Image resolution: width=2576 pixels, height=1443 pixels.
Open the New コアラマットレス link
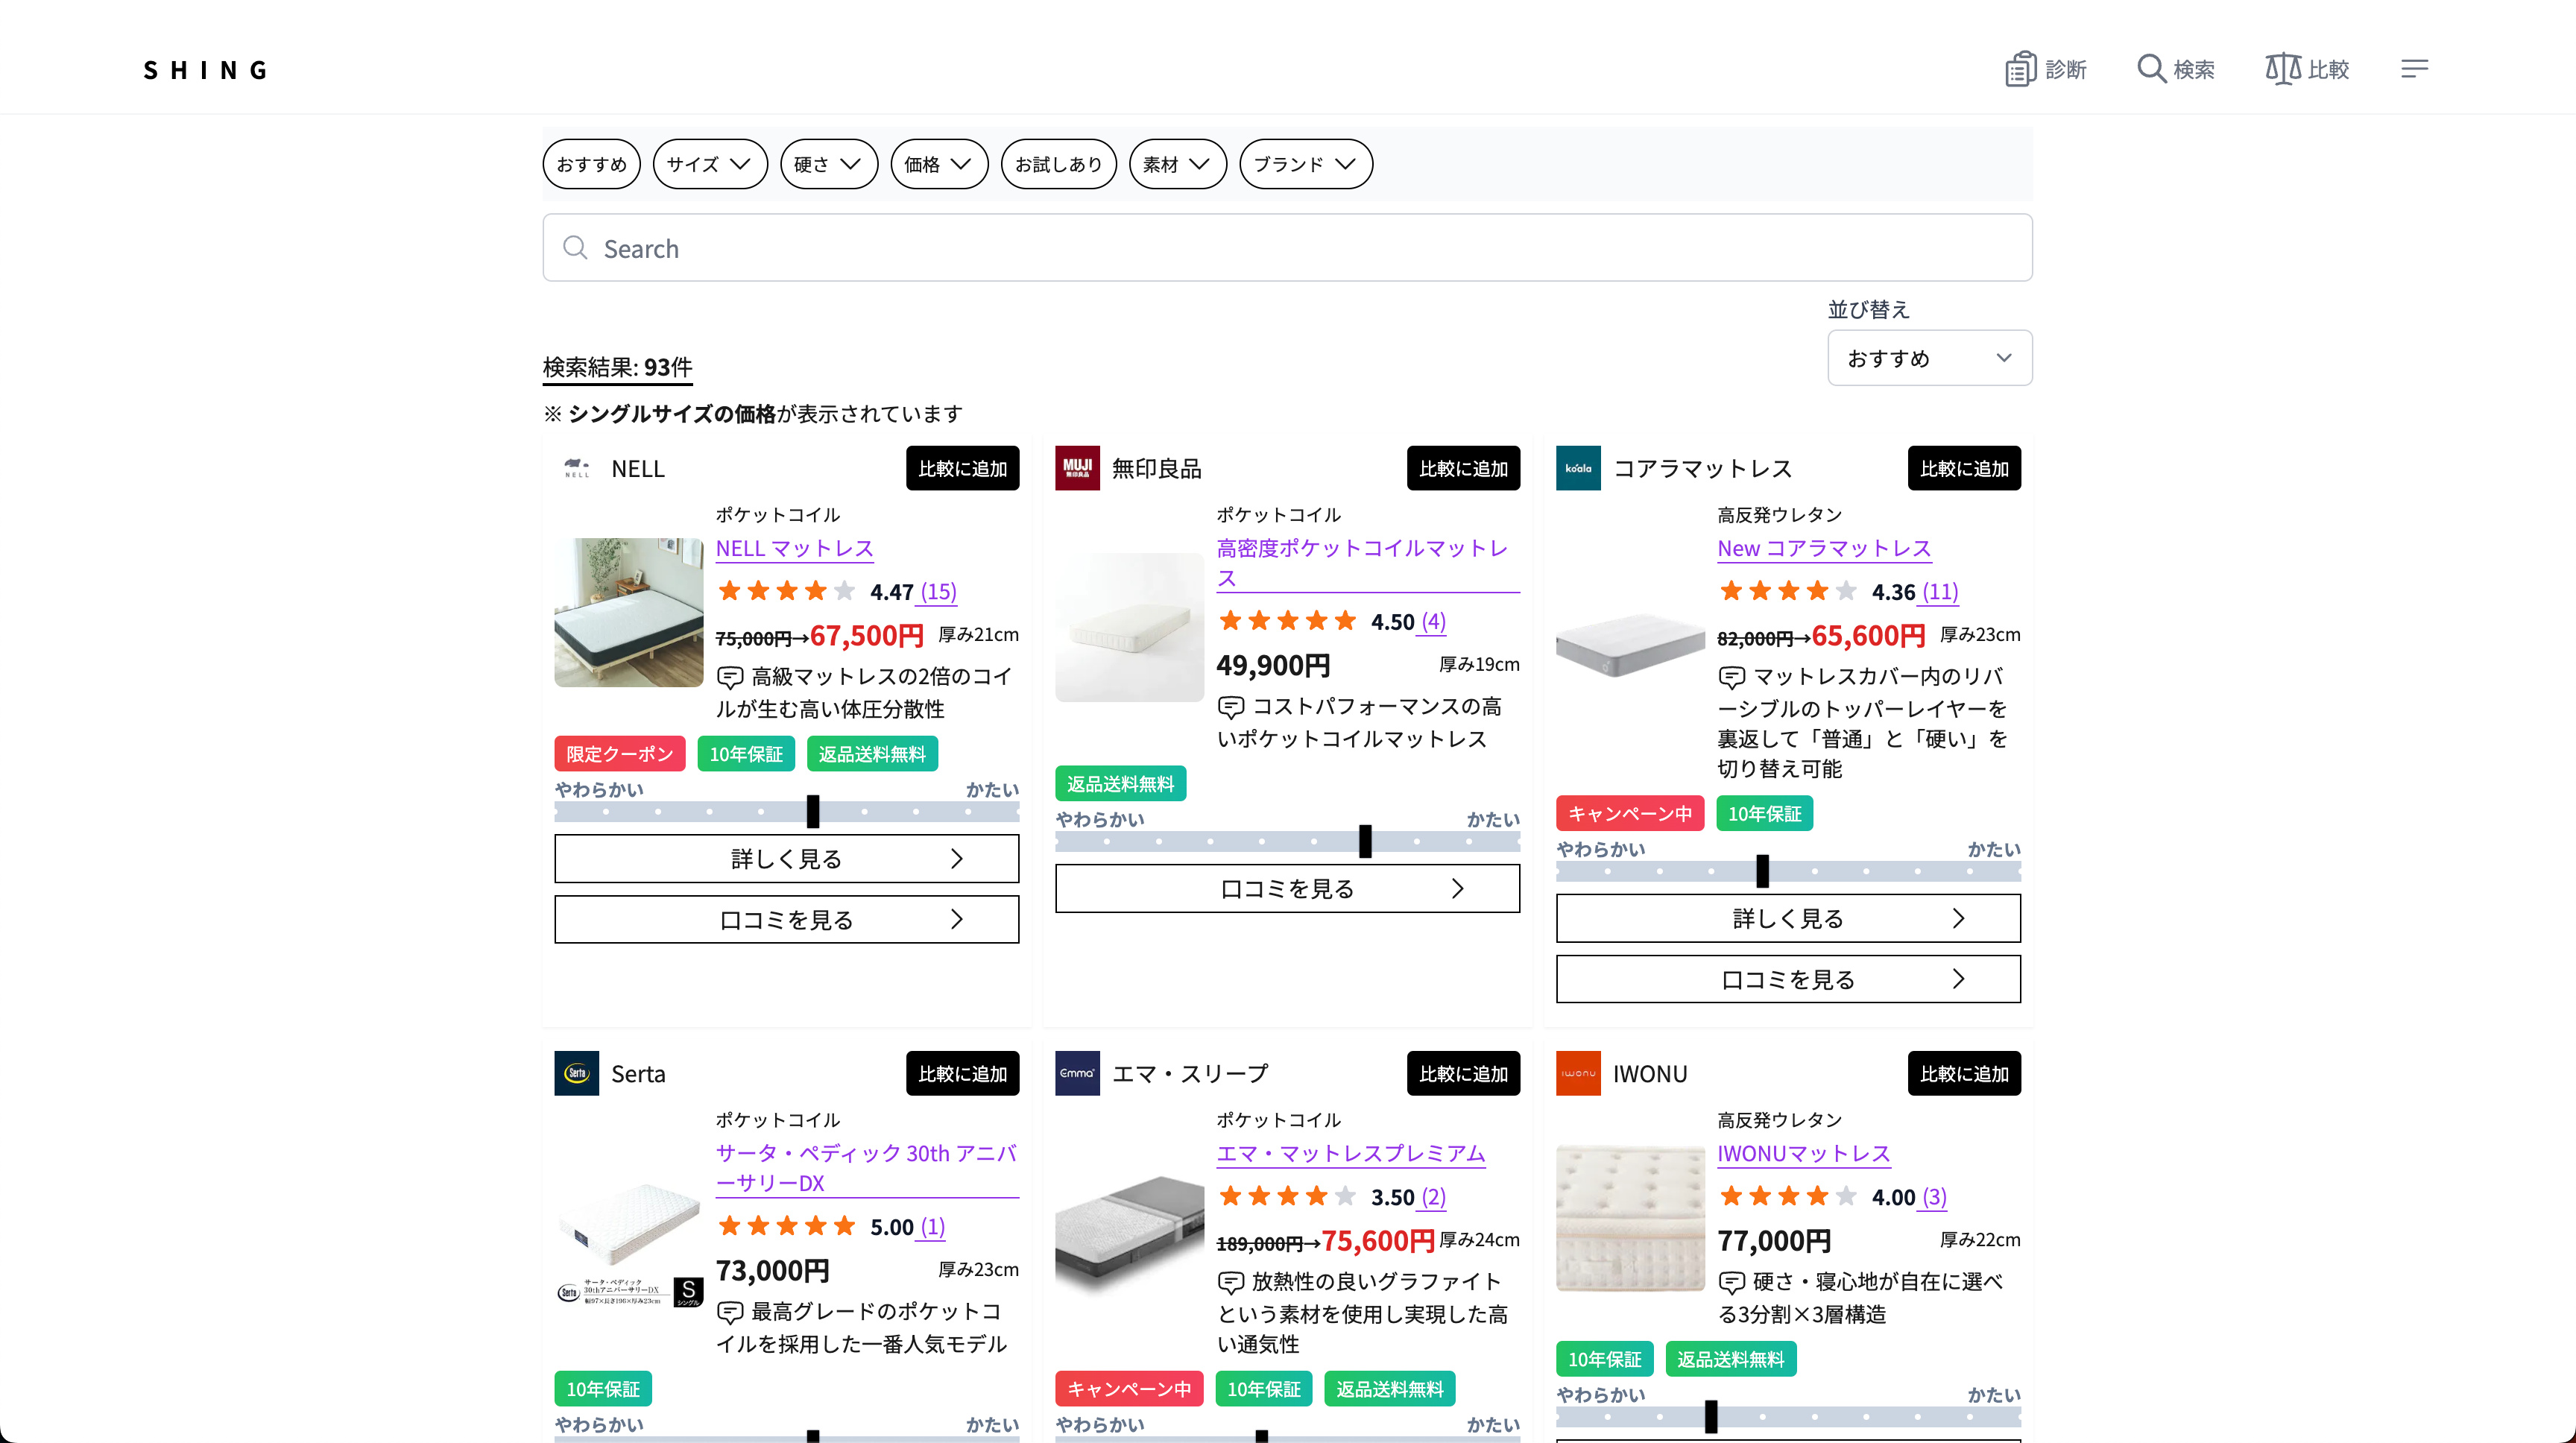click(x=1824, y=548)
